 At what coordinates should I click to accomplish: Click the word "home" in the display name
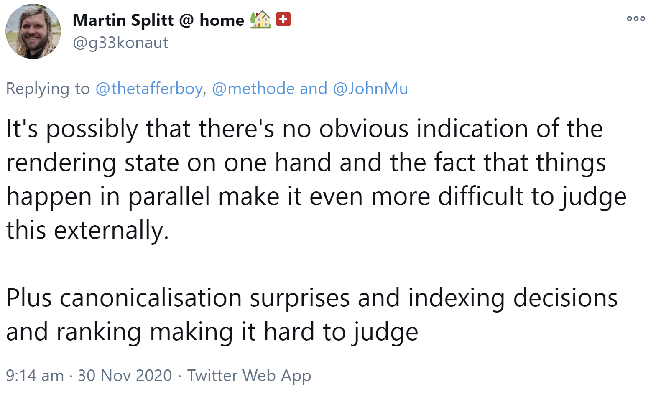(222, 20)
